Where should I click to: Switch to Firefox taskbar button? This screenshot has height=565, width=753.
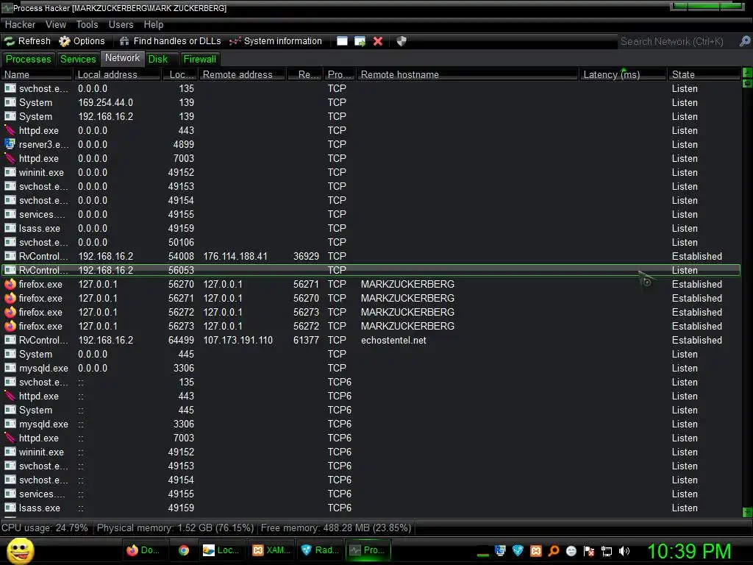(145, 550)
